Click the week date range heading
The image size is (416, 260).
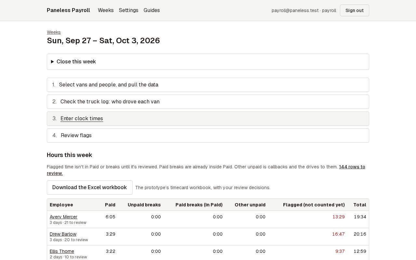click(103, 41)
